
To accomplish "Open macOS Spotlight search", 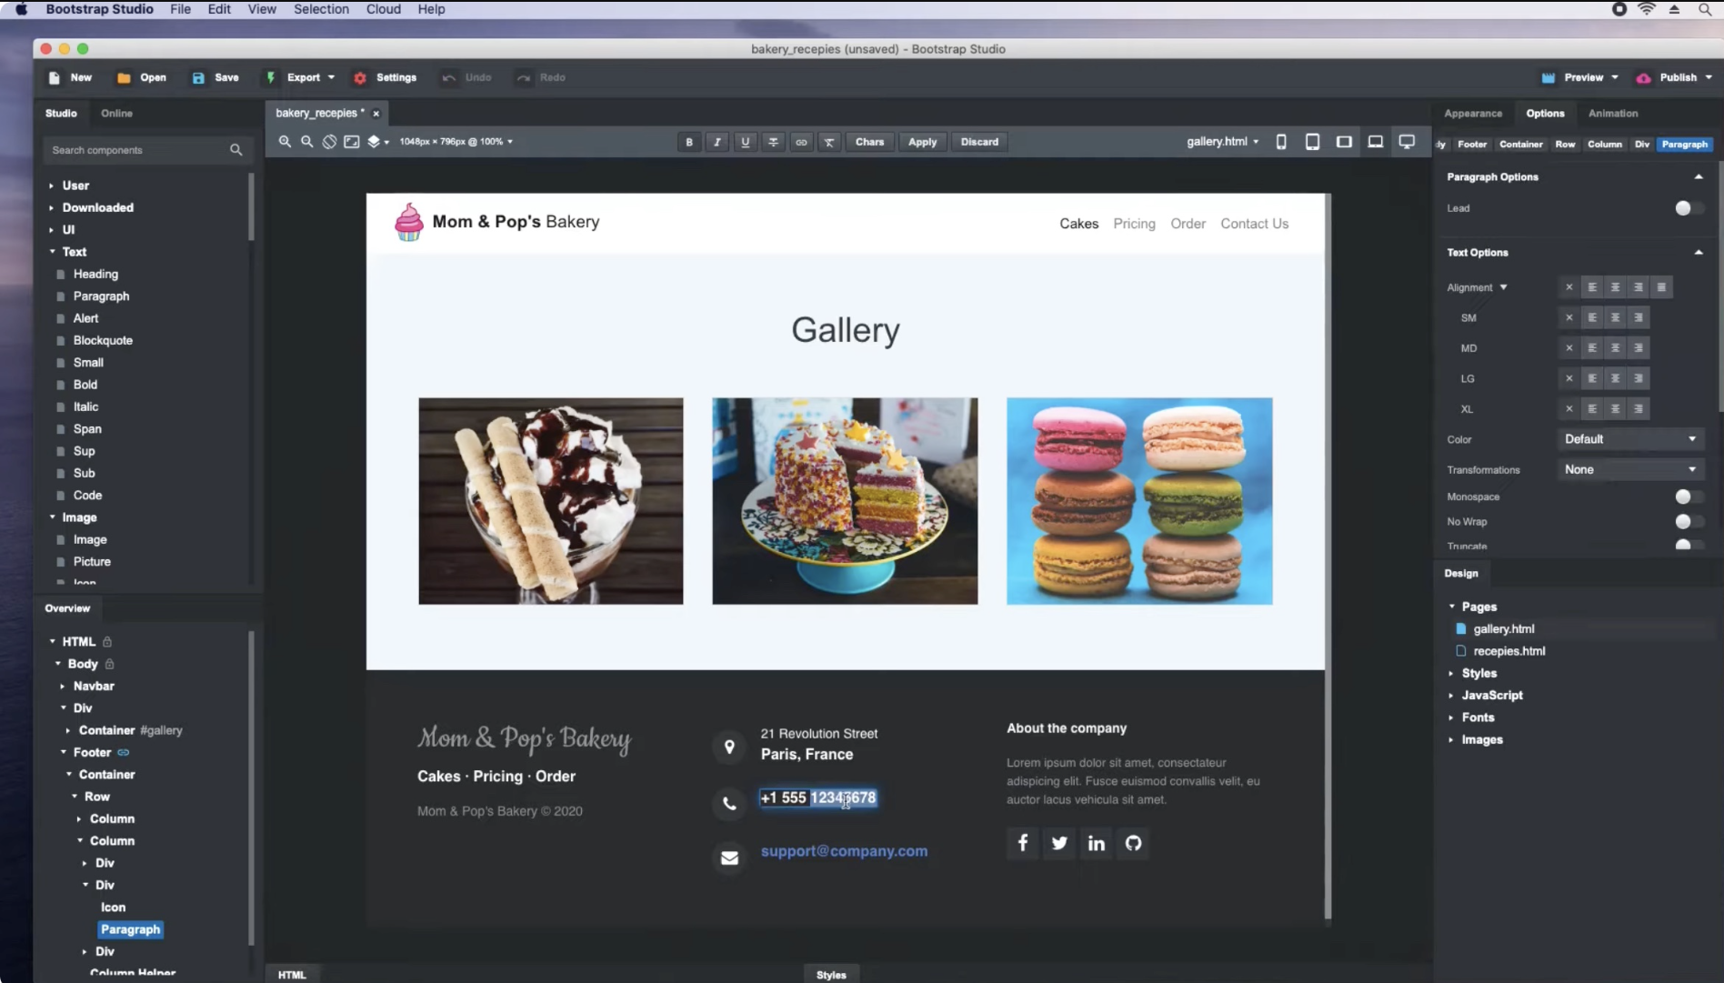I will 1705,9.
